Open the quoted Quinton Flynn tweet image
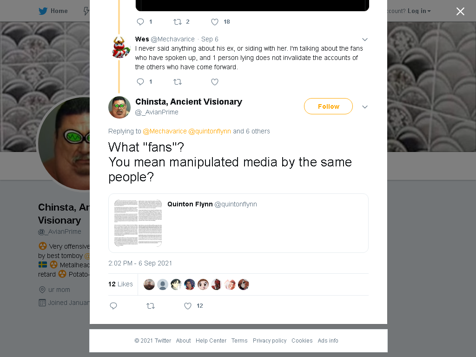 (138, 223)
